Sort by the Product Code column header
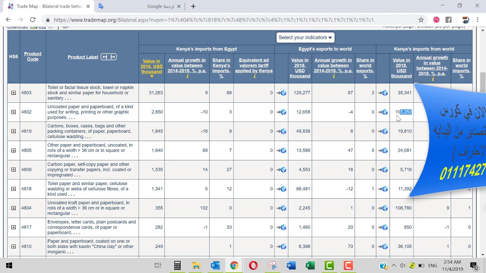The width and height of the screenshot is (486, 273). tap(33, 56)
